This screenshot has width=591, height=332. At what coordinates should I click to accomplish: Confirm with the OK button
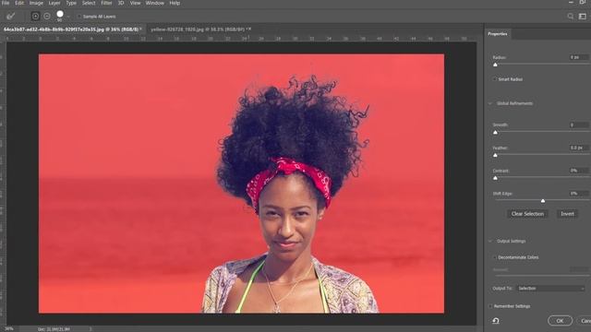[561, 321]
